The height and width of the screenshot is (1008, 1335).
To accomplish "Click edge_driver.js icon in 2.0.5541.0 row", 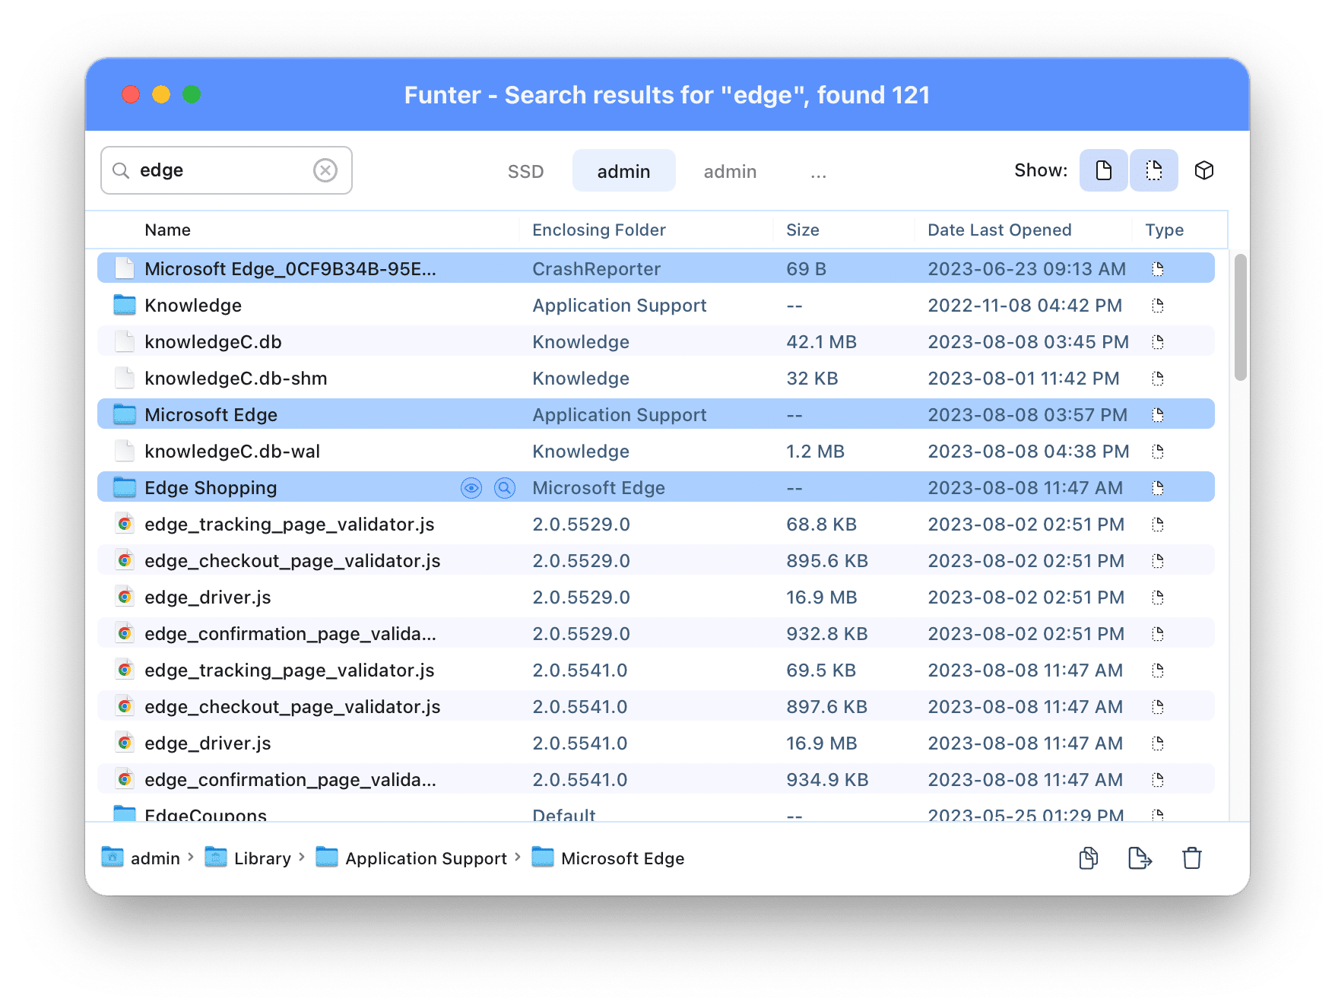I will click(125, 743).
